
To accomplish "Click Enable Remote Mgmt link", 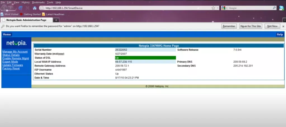I will [x=15, y=58].
